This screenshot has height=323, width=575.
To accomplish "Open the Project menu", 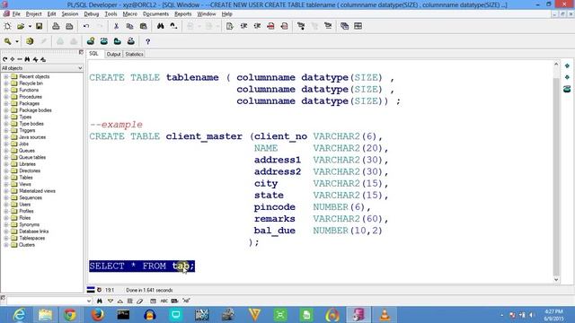I will click(x=33, y=14).
